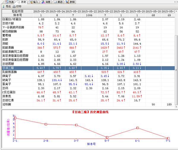This screenshot has width=178, height=150.
Task: Click chart data point at 6-1
Action: 137,128
